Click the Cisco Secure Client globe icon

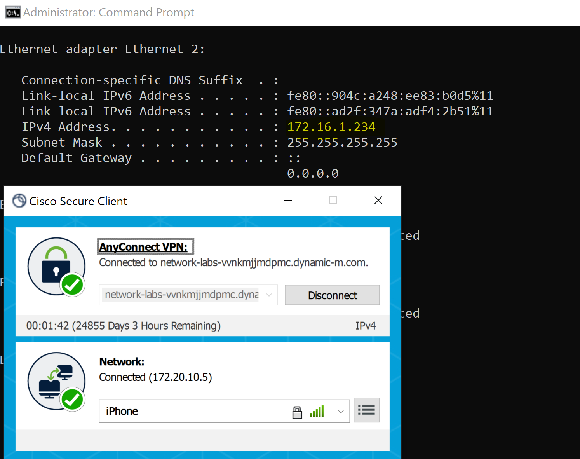pyautogui.click(x=19, y=201)
